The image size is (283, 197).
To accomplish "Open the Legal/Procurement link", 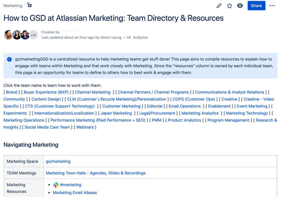I will pyautogui.click(x=157, y=113).
